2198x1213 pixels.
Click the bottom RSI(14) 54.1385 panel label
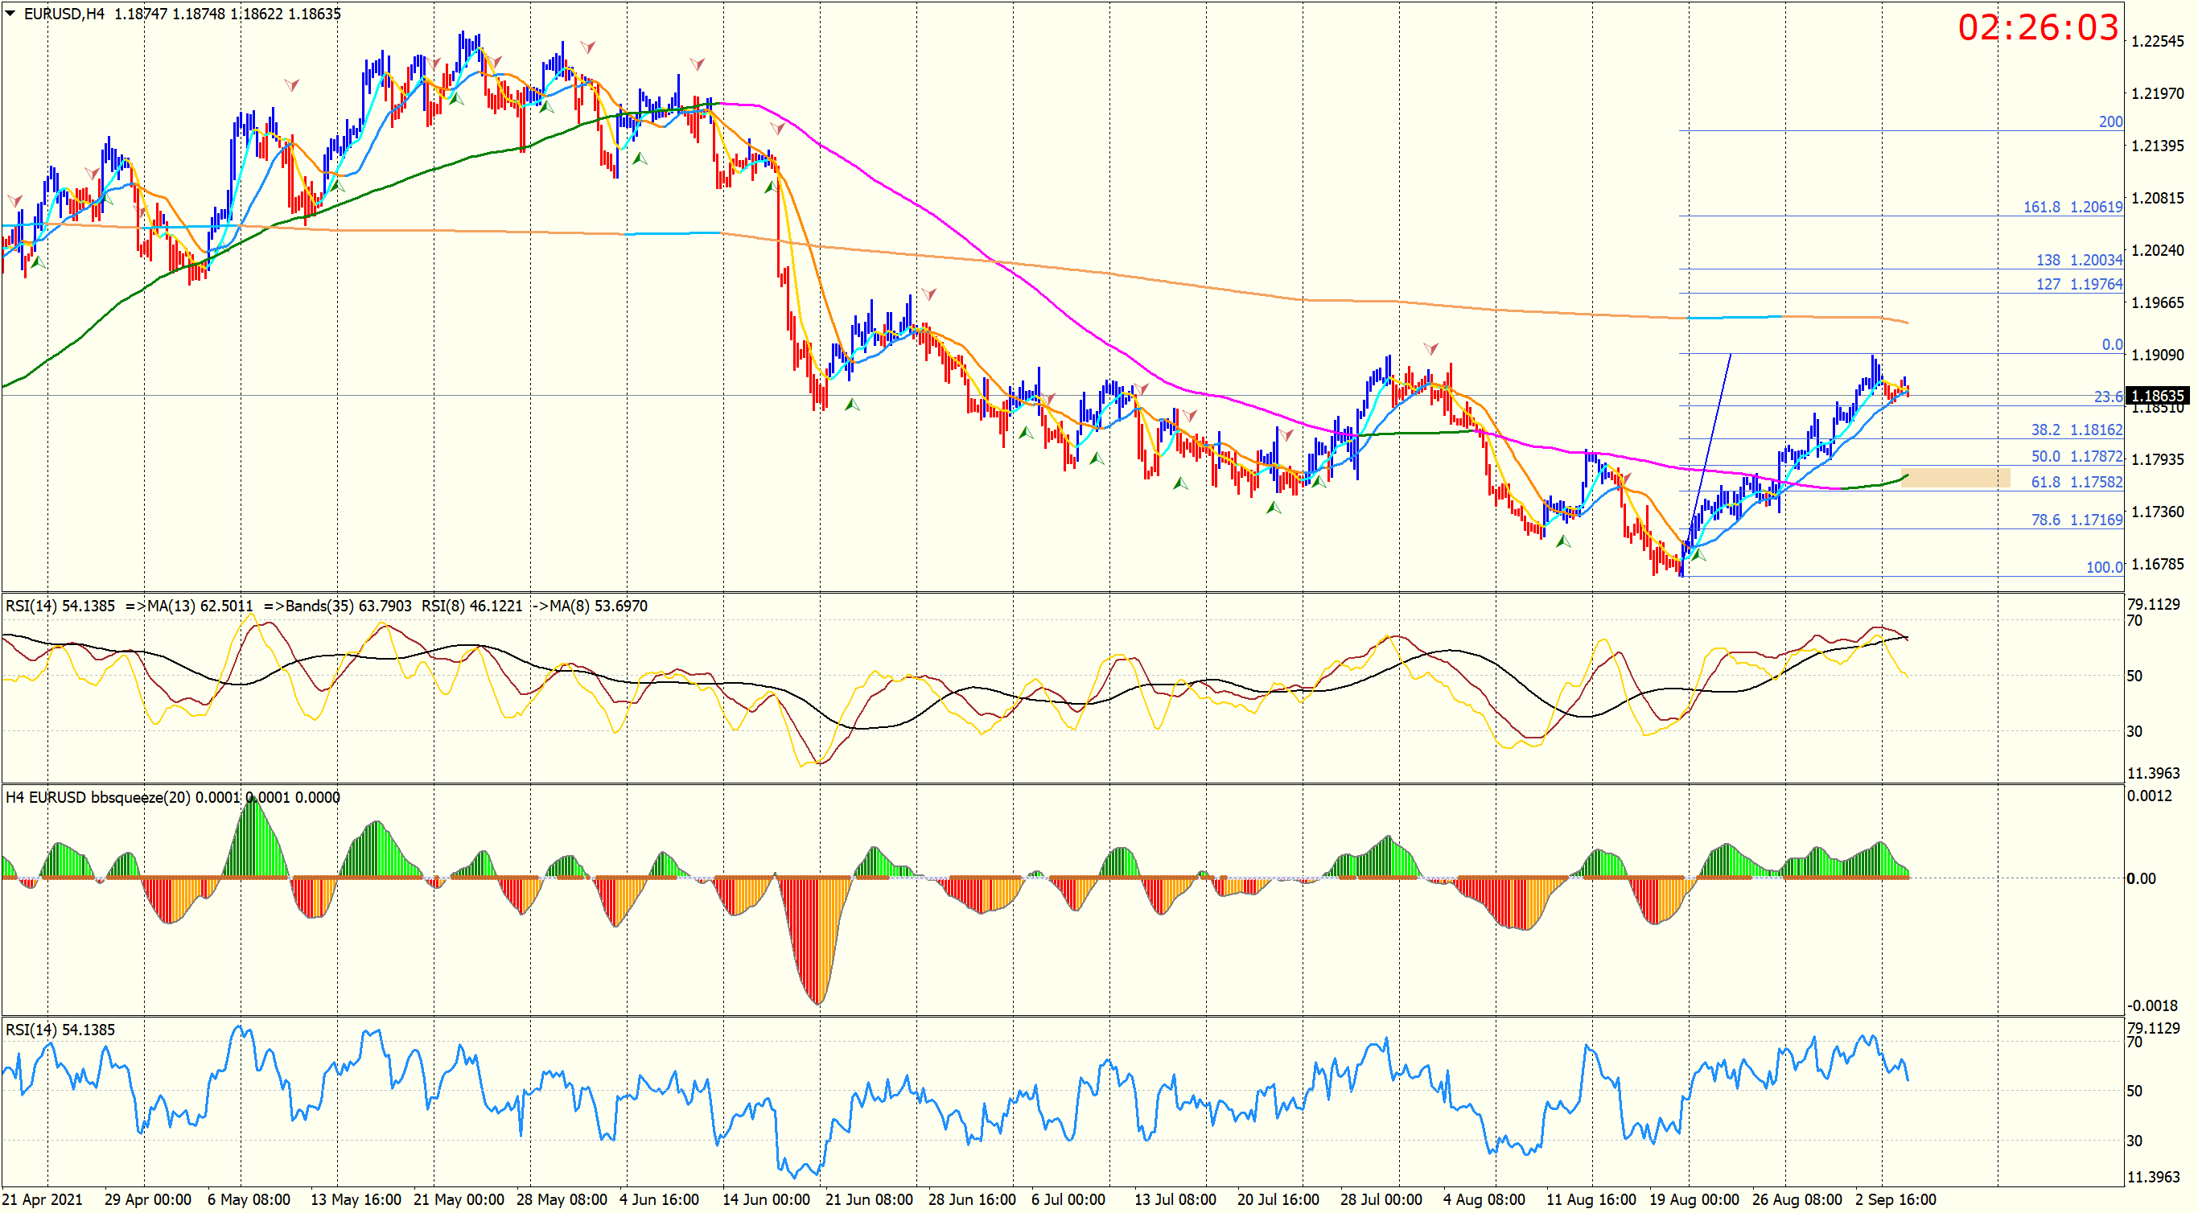coord(60,1030)
